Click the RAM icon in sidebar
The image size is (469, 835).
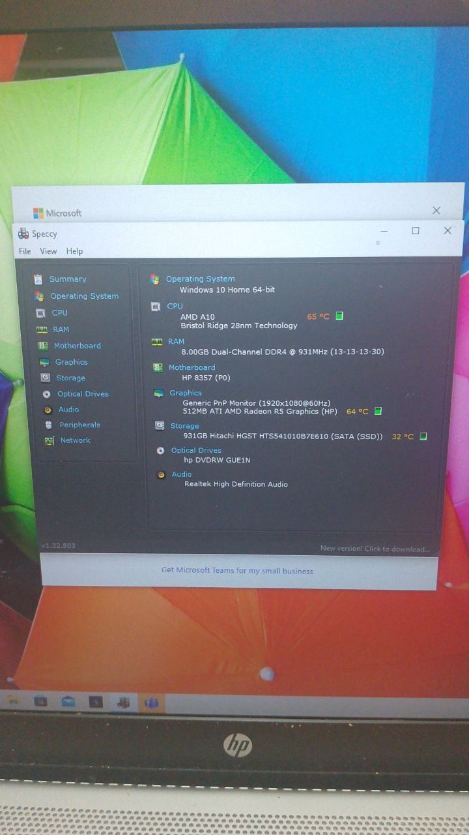point(42,330)
